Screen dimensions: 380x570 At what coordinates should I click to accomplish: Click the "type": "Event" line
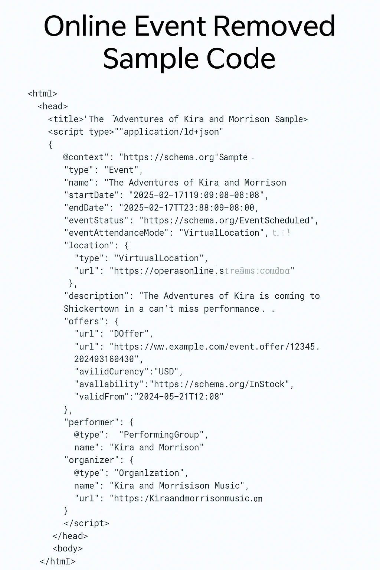(104, 170)
